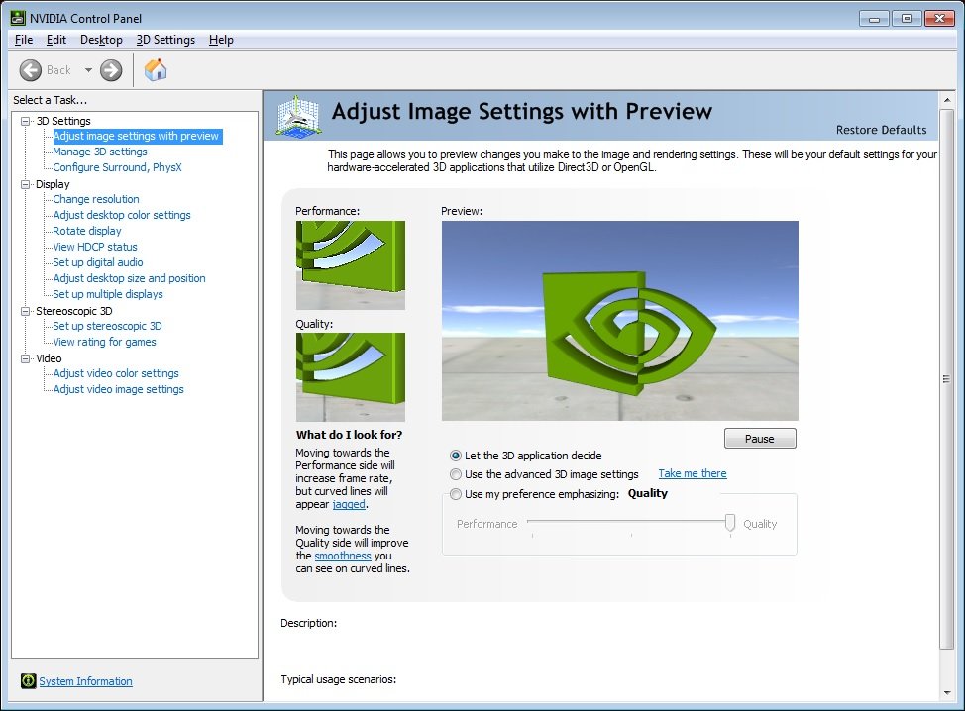The width and height of the screenshot is (965, 711).
Task: Open the Help menu
Action: [x=221, y=40]
